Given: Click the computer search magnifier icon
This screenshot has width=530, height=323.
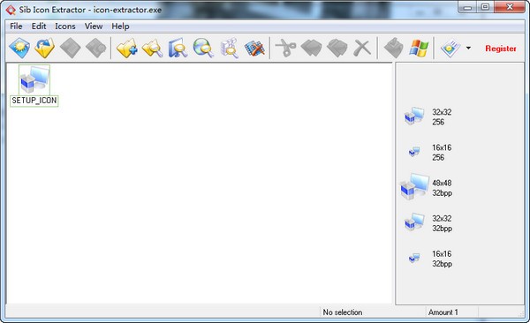Looking at the screenshot, I should (178, 48).
